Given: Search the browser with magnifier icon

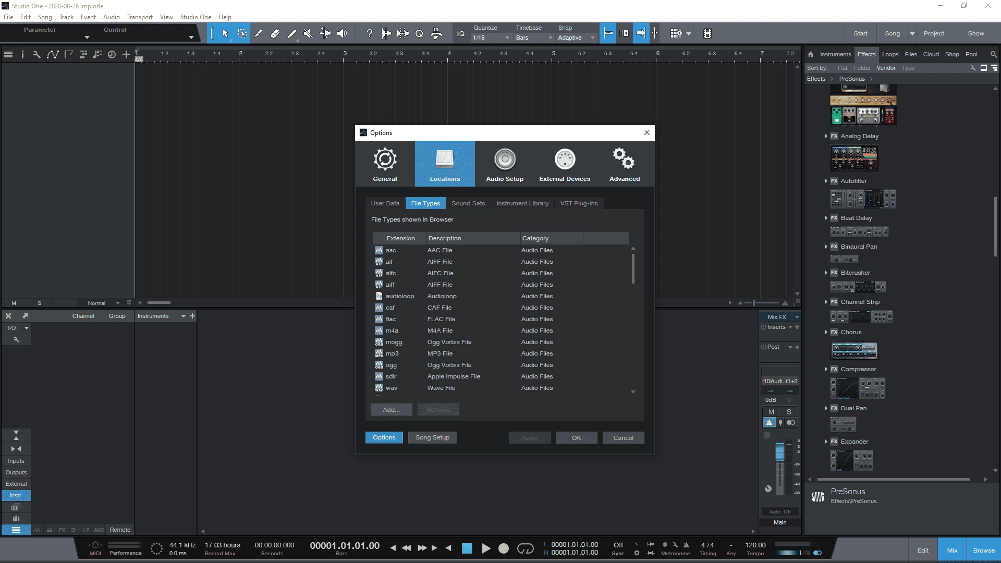Looking at the screenshot, I should tap(994, 54).
